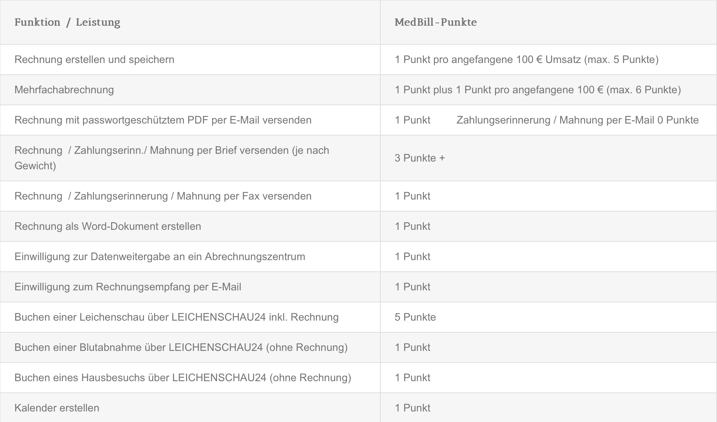Click 'Einwilligung zum Rechnungsempfang per E-Mail'

click(128, 287)
